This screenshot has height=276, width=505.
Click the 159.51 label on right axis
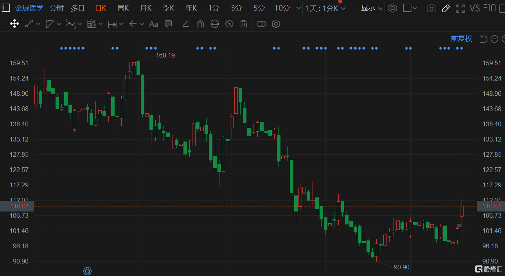click(x=492, y=63)
